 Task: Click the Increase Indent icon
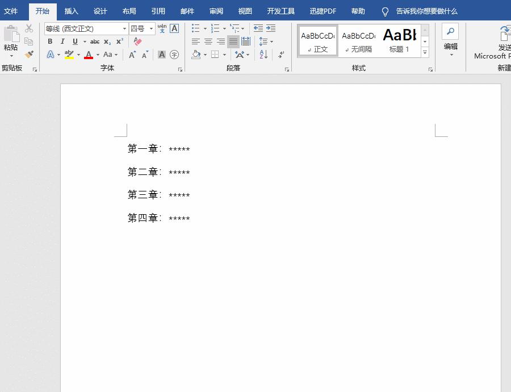[x=271, y=28]
